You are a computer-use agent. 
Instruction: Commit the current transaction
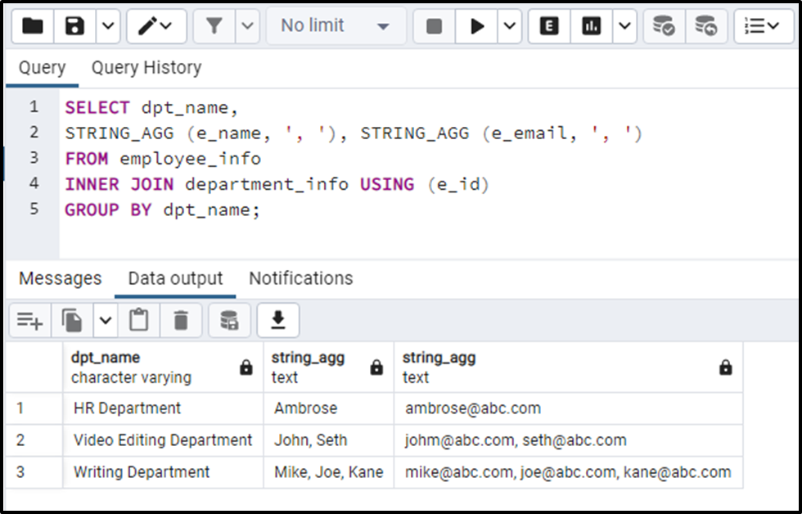tap(664, 25)
